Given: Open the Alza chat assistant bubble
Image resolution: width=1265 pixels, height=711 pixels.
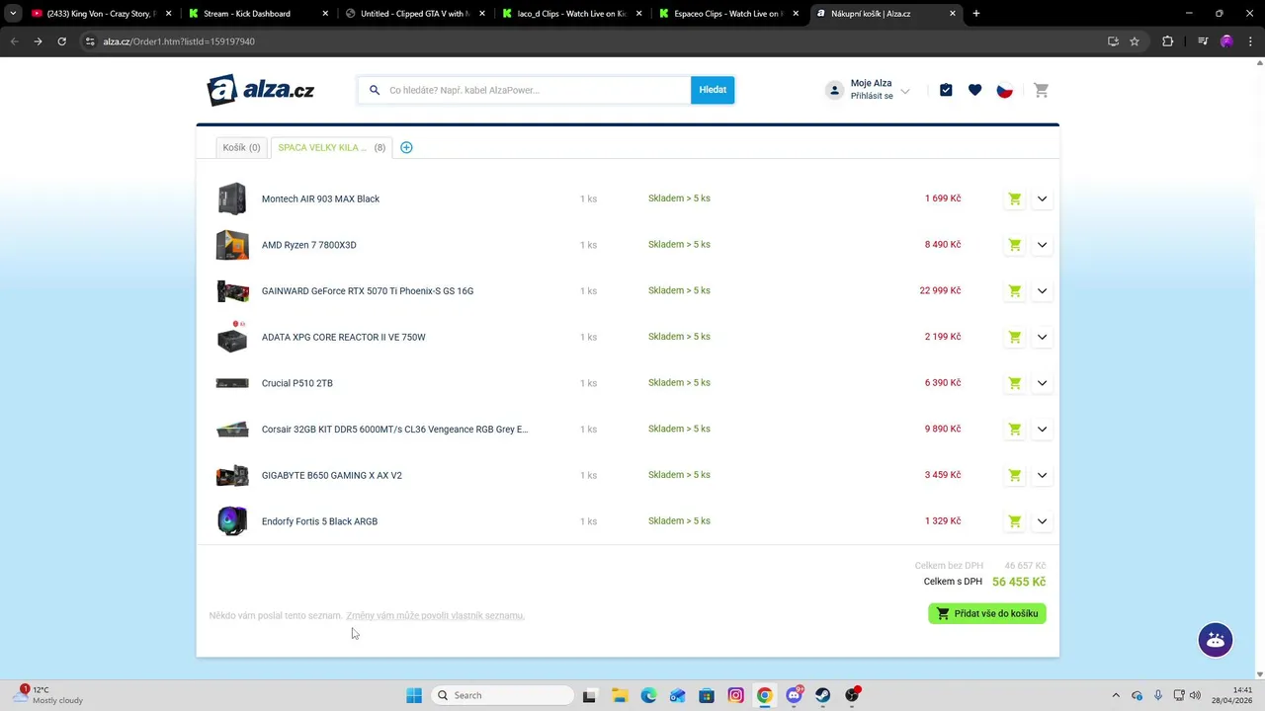Looking at the screenshot, I should point(1216,640).
